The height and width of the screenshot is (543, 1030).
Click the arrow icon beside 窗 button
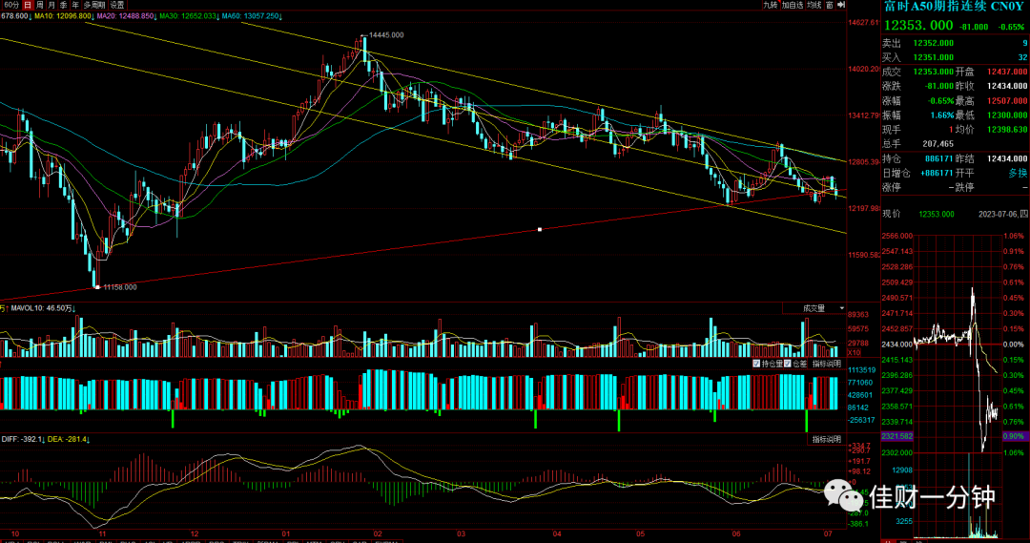pos(841,5)
